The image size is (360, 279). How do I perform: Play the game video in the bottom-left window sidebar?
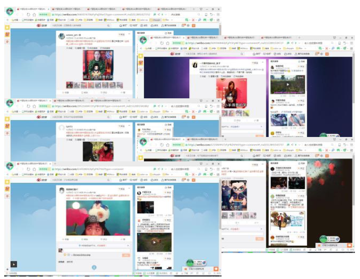click(x=154, y=242)
